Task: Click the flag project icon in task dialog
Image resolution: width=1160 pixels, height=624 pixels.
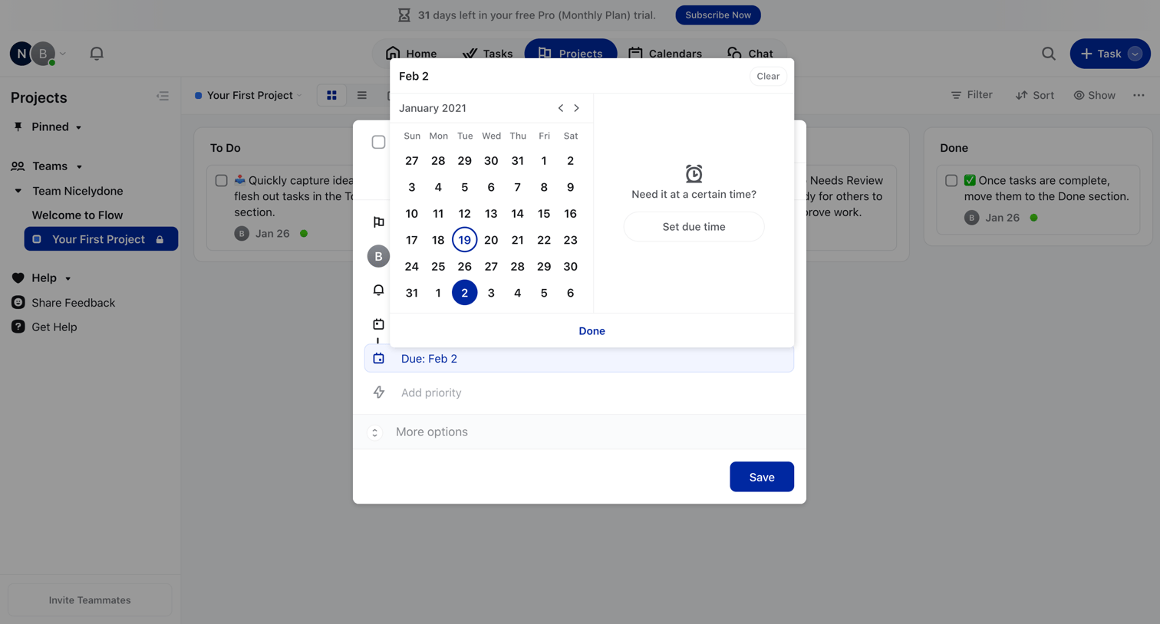Action: pyautogui.click(x=378, y=222)
